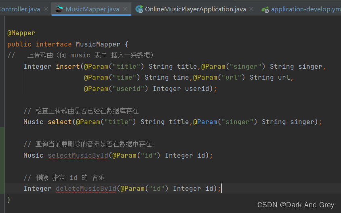Click Integer return type of deleteMusicById
Image resolution: width=341 pixels, height=213 pixels.
[x=38, y=188]
